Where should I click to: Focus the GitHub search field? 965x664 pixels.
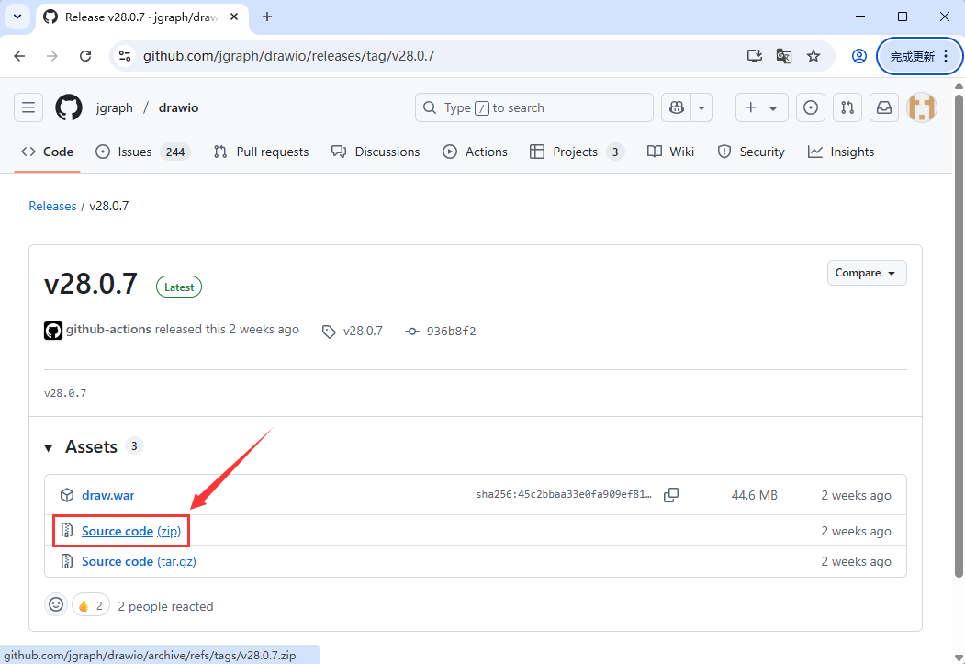point(534,107)
